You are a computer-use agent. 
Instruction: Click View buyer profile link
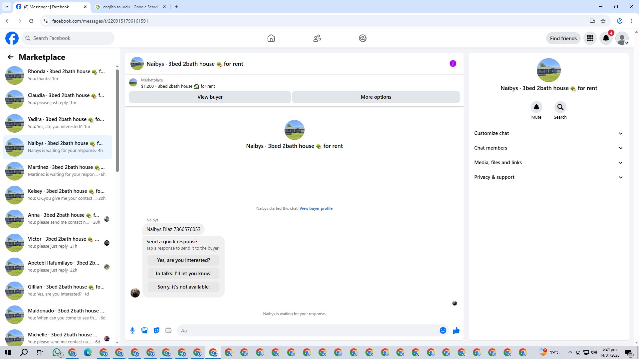pyautogui.click(x=316, y=208)
